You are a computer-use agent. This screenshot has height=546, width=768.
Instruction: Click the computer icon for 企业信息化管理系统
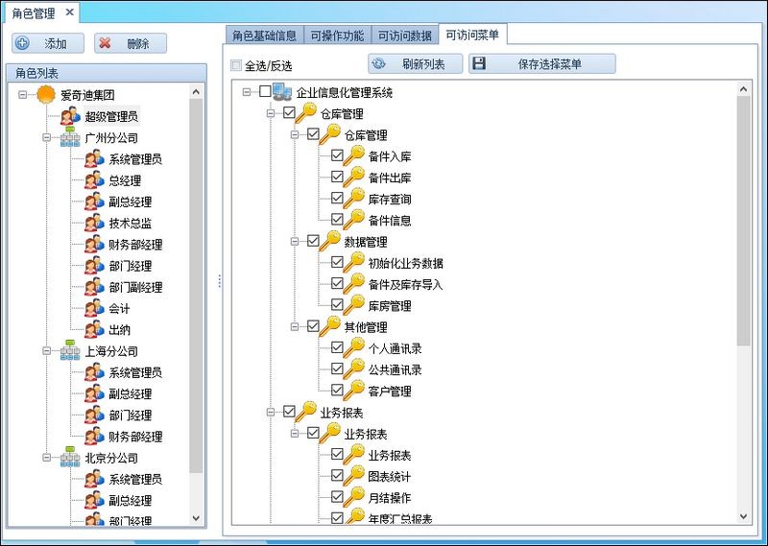pyautogui.click(x=282, y=91)
